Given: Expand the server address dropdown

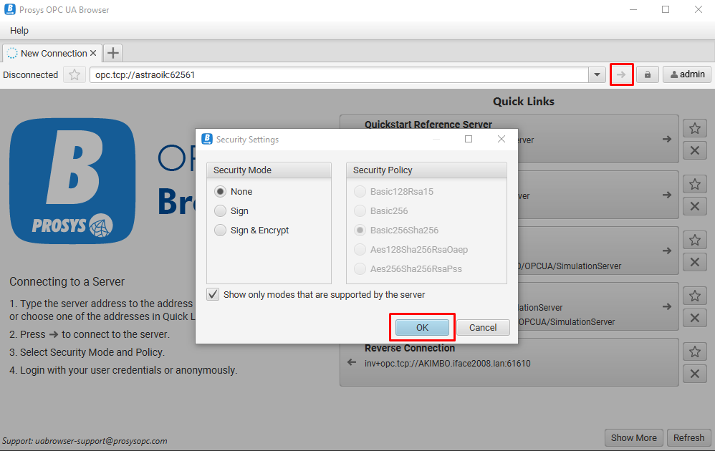Looking at the screenshot, I should coord(598,74).
